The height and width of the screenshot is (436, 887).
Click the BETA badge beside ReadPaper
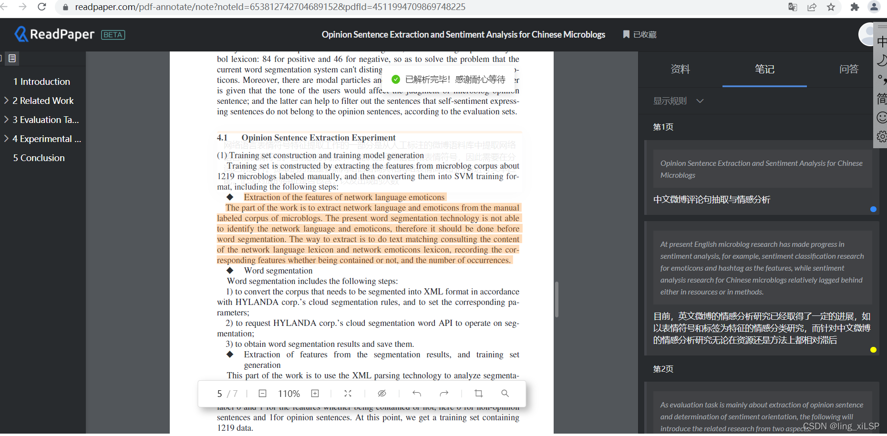pyautogui.click(x=113, y=35)
